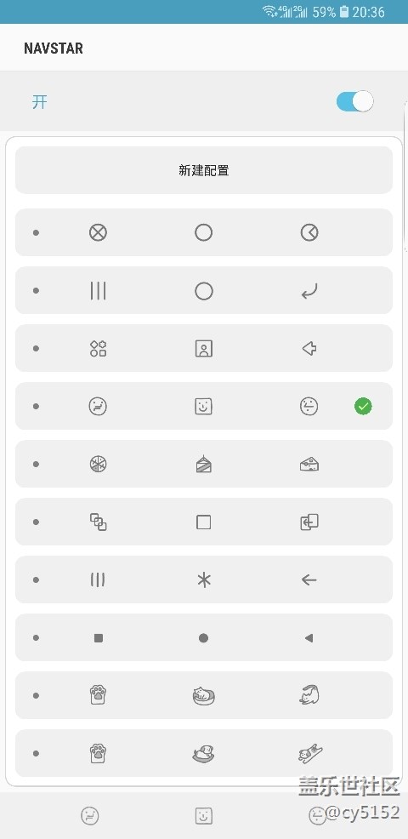Select the dog in bed home icon
Image resolution: width=408 pixels, height=839 pixels.
204,754
